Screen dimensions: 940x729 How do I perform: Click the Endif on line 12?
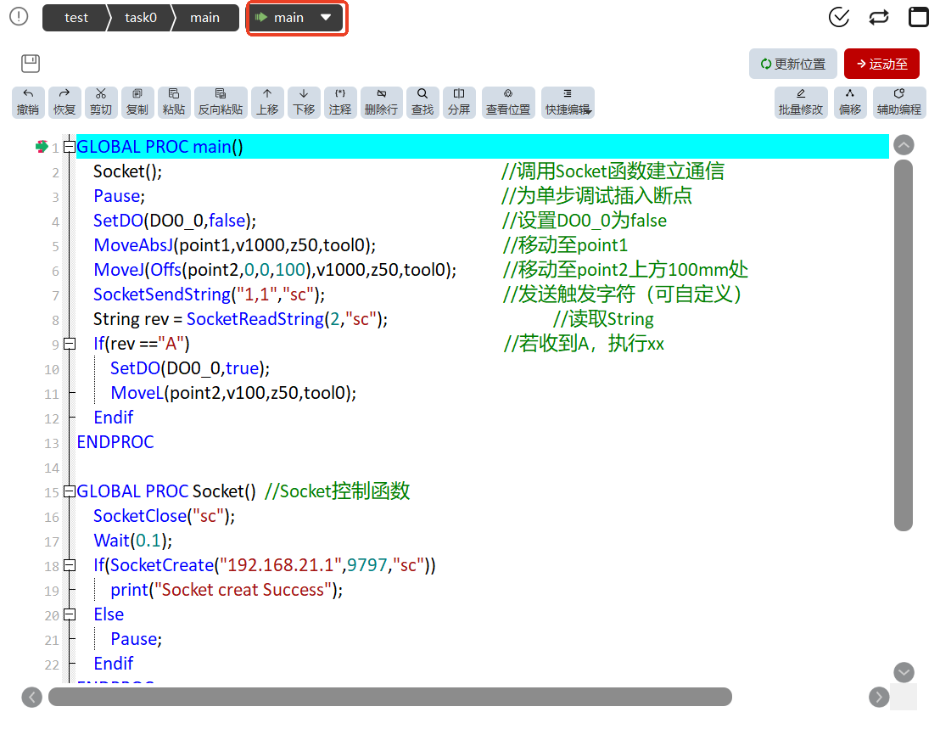114,418
